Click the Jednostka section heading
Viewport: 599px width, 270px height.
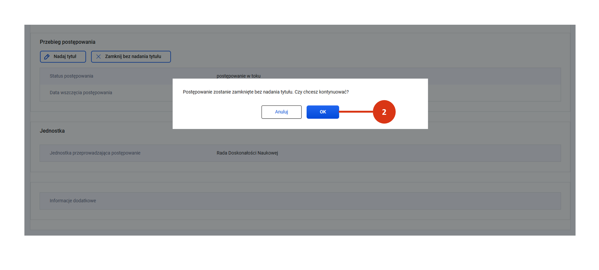tap(52, 131)
